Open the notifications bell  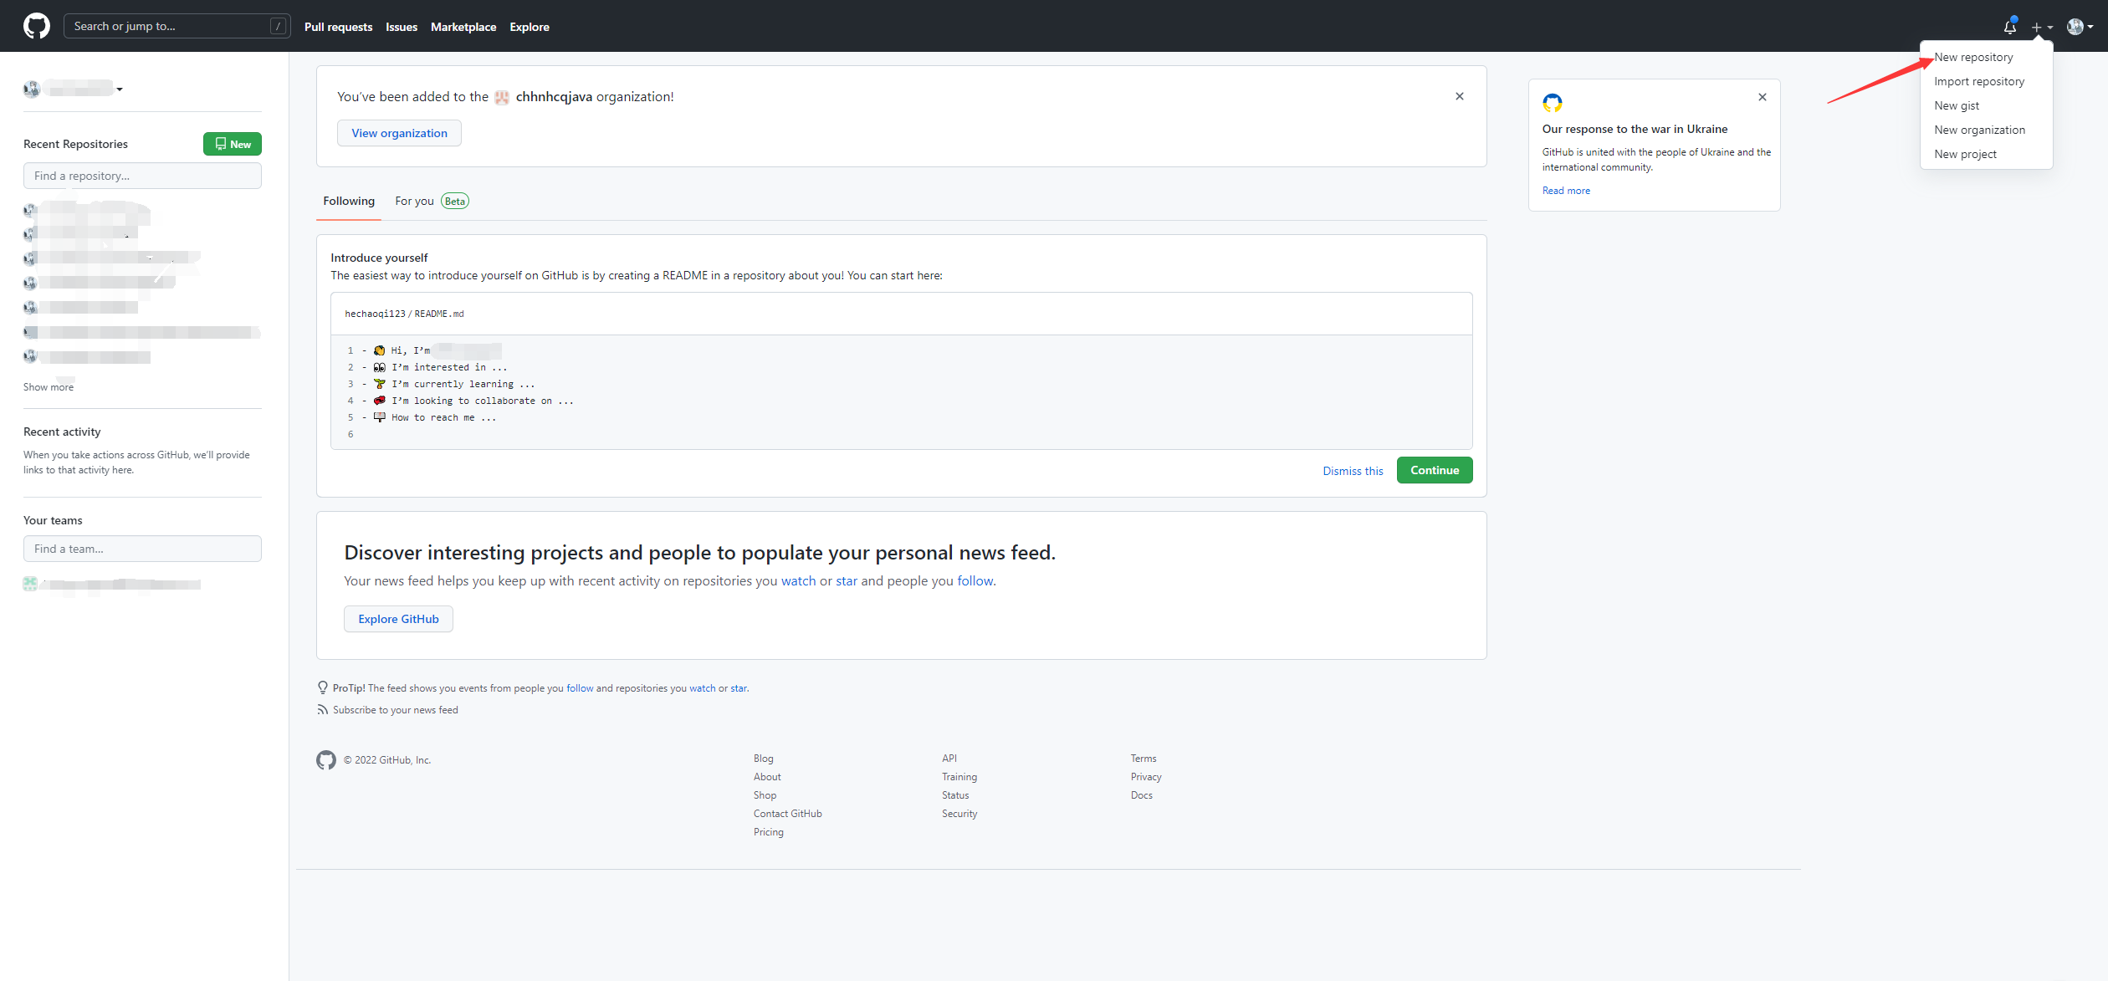(x=2009, y=27)
